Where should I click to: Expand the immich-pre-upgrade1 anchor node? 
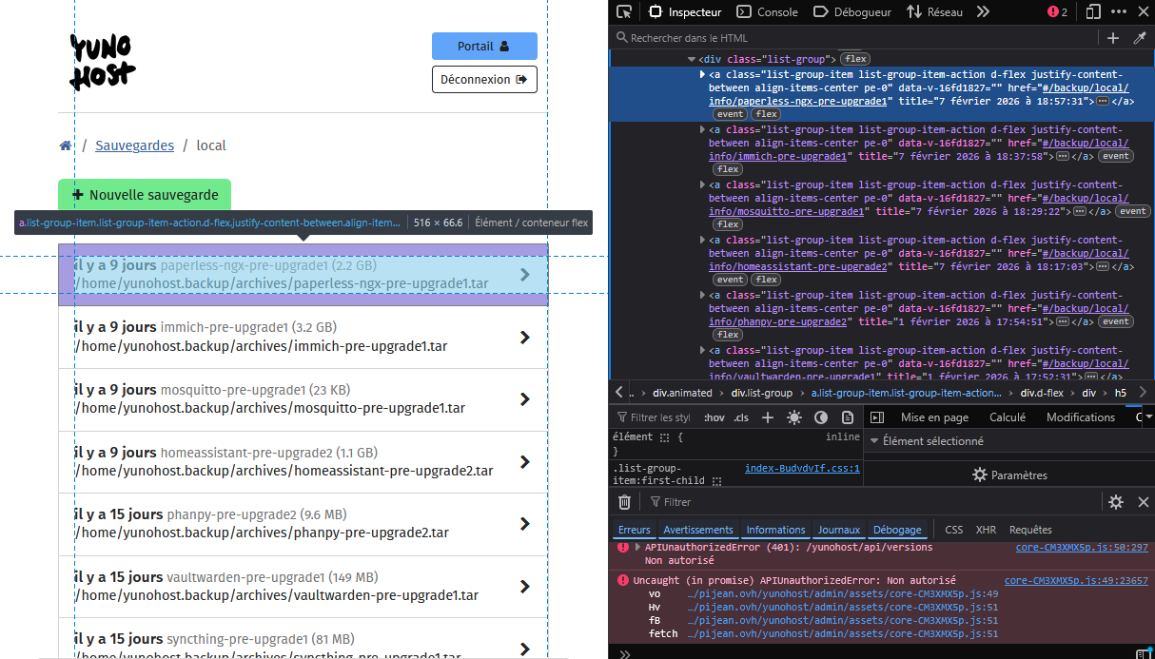[702, 129]
